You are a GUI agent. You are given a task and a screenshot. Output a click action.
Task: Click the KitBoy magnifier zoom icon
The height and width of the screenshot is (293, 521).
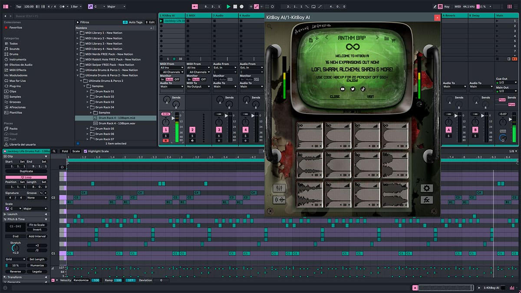[x=270, y=27]
